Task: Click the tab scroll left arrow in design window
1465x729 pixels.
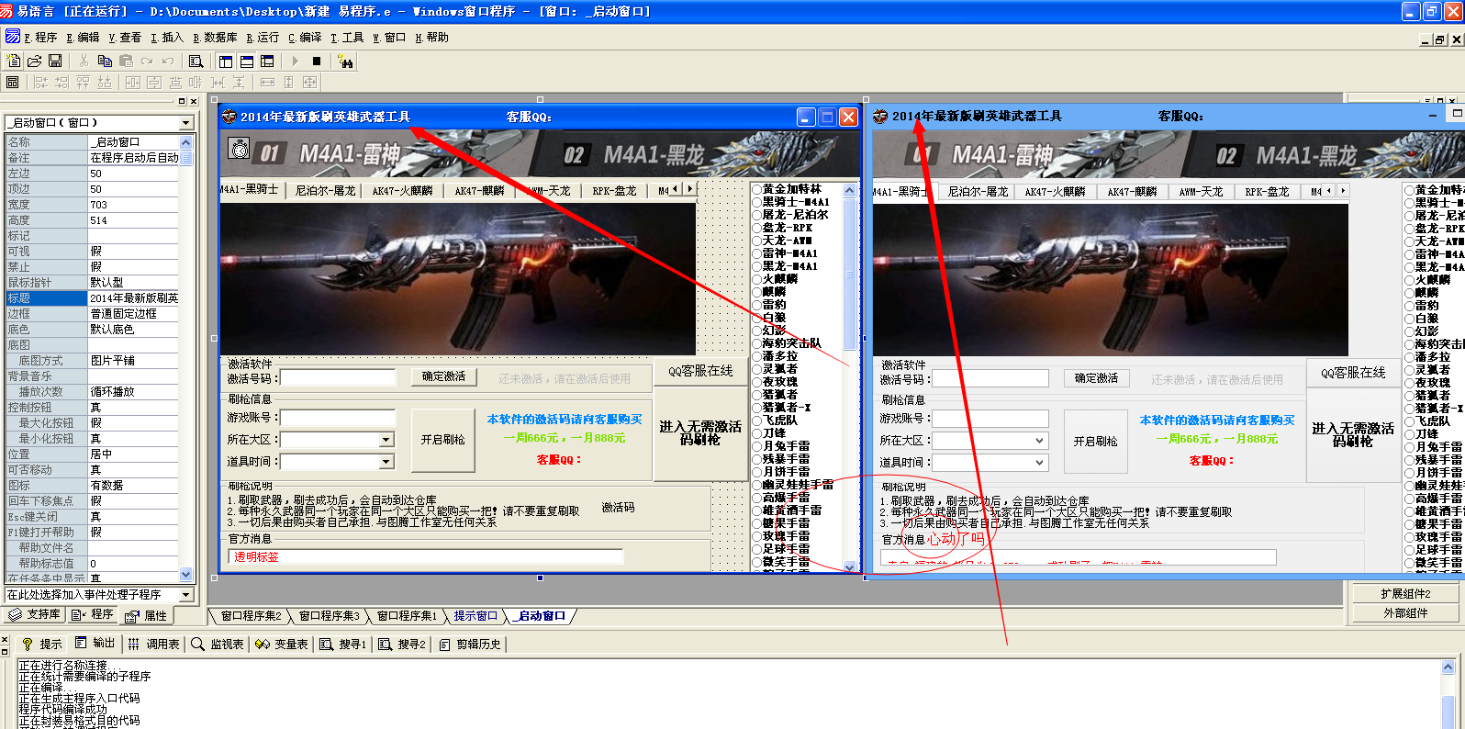Action: pyautogui.click(x=677, y=189)
